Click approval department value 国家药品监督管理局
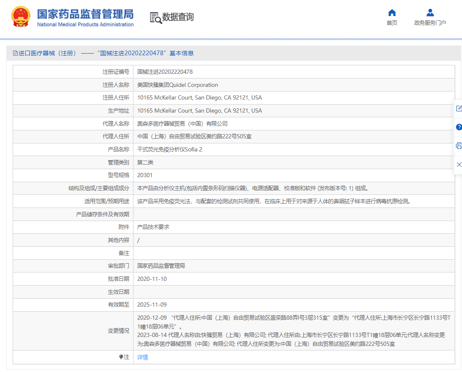The height and width of the screenshot is (372, 462). click(161, 266)
